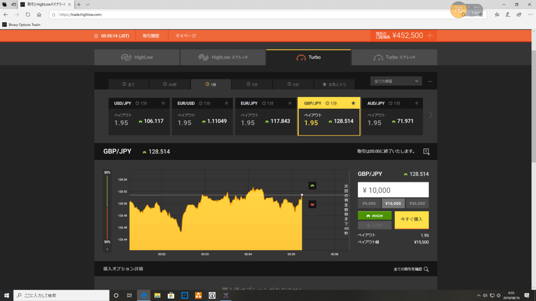Open the chart info icon near 取引は05:00
This screenshot has width=536, height=301.
pos(426,152)
